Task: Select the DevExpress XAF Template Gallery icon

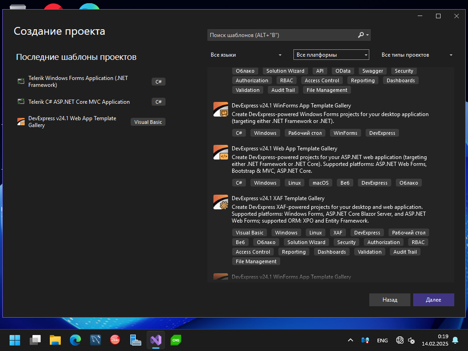Action: pos(221,202)
